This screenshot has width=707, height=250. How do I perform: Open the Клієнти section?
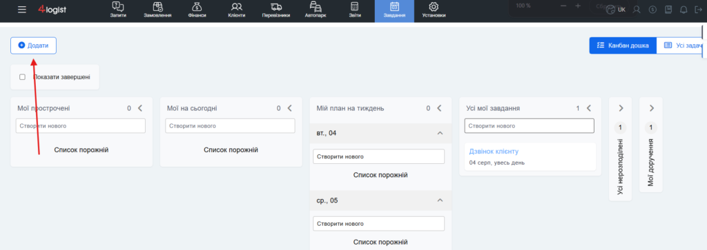[237, 10]
